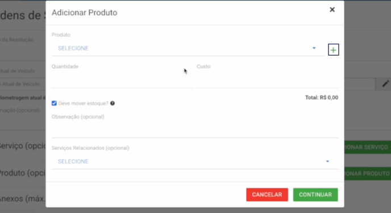391x213 pixels.
Task: Click the Adicionar Produto dialog title
Action: (x=85, y=12)
